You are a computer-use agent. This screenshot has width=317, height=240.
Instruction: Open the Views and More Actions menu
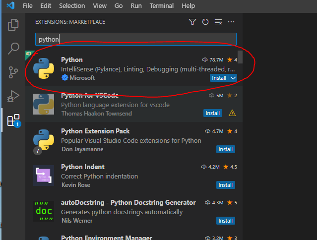231,22
